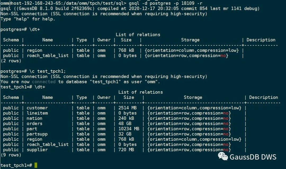
Task: Click the faded word "connected"
Action: click(44, 82)
